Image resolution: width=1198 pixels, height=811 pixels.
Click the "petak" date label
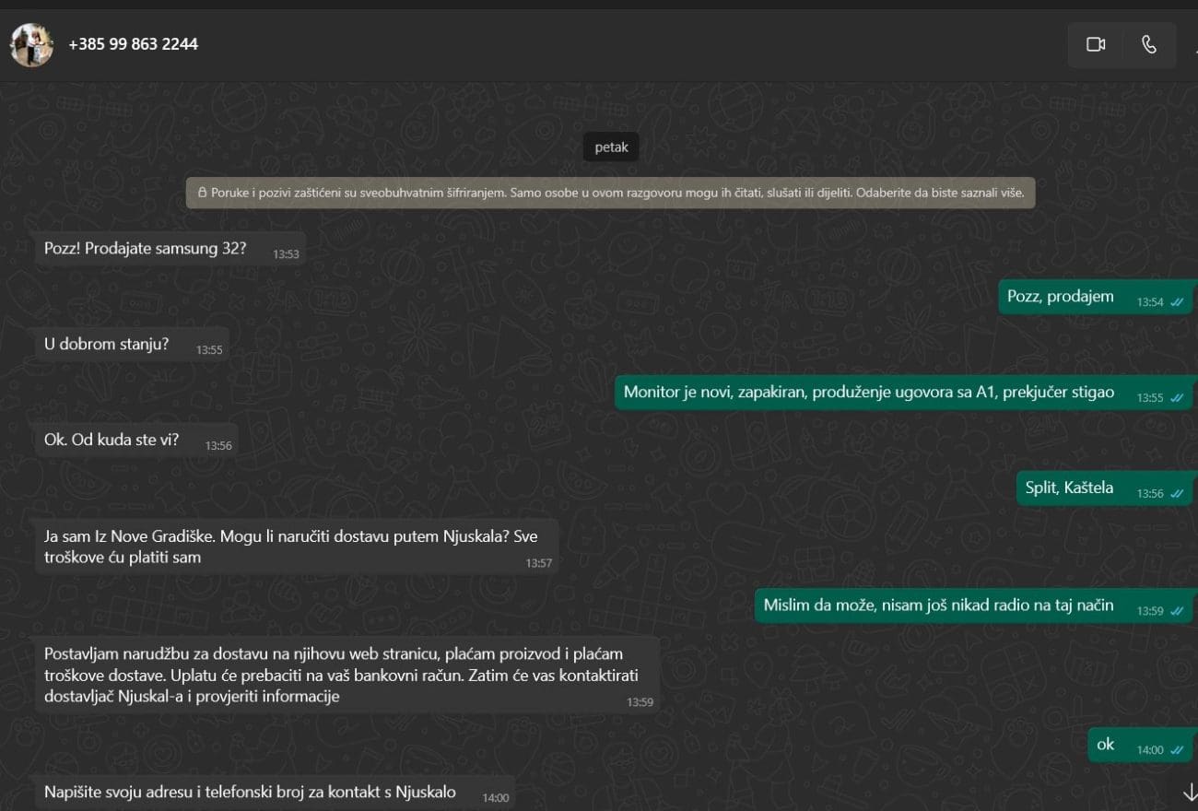tap(611, 147)
